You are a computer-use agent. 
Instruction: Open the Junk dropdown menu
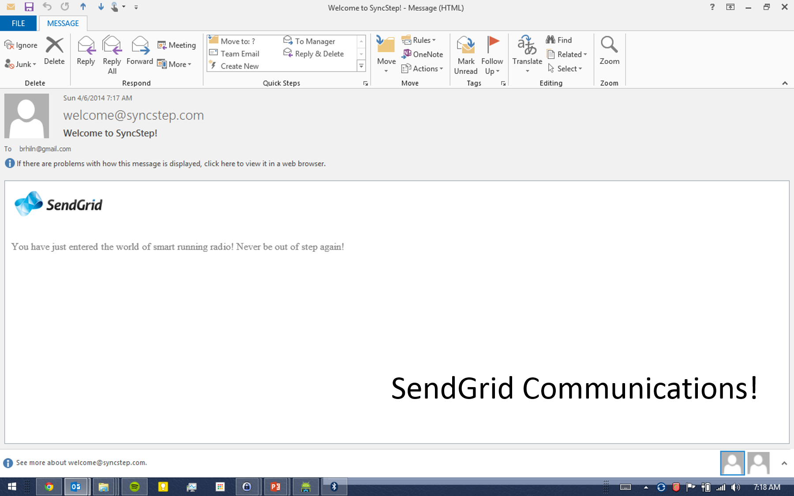click(x=21, y=64)
